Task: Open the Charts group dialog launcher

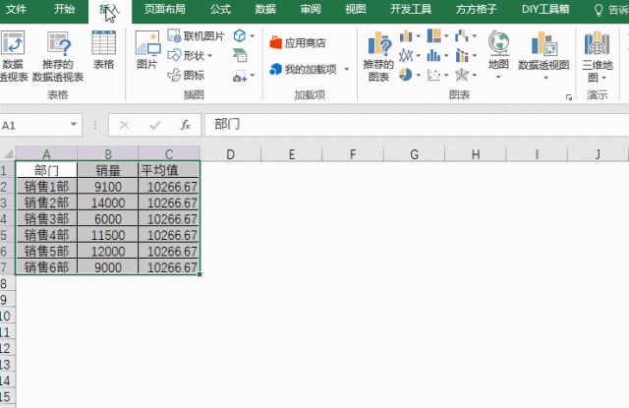Action: pos(568,97)
